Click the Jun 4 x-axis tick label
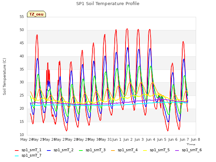The height and width of the screenshot is (162, 216). pyautogui.click(x=151, y=139)
